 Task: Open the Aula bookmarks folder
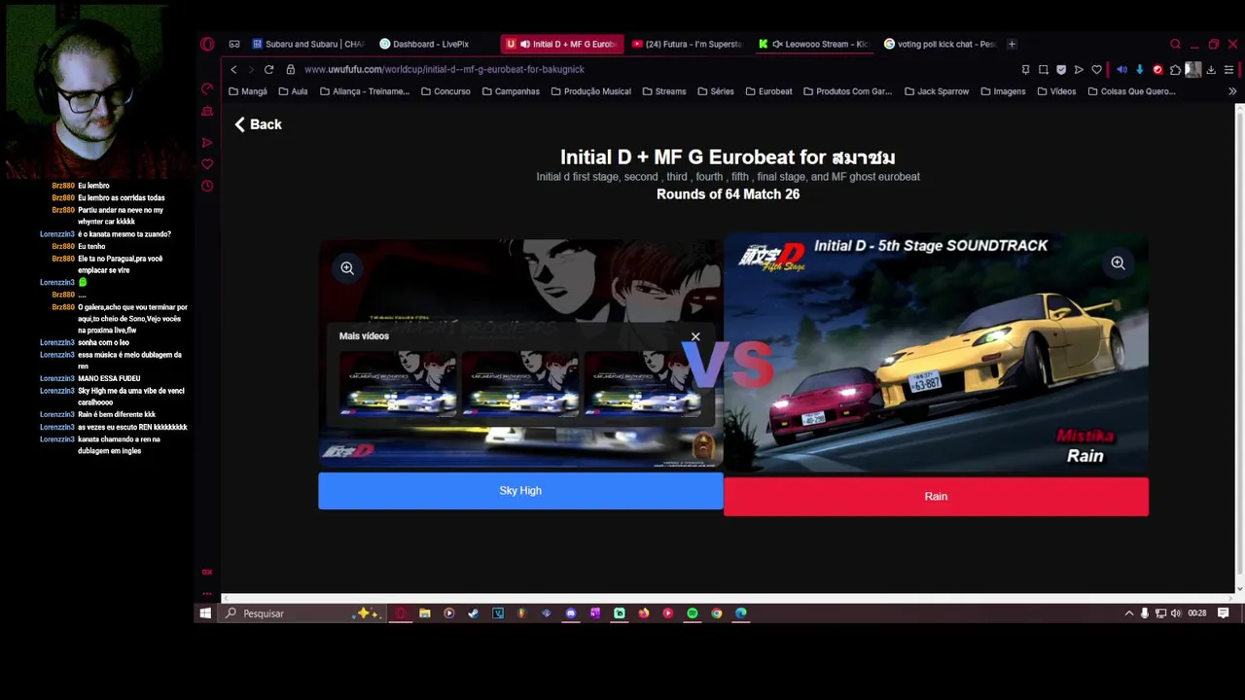pos(293,91)
